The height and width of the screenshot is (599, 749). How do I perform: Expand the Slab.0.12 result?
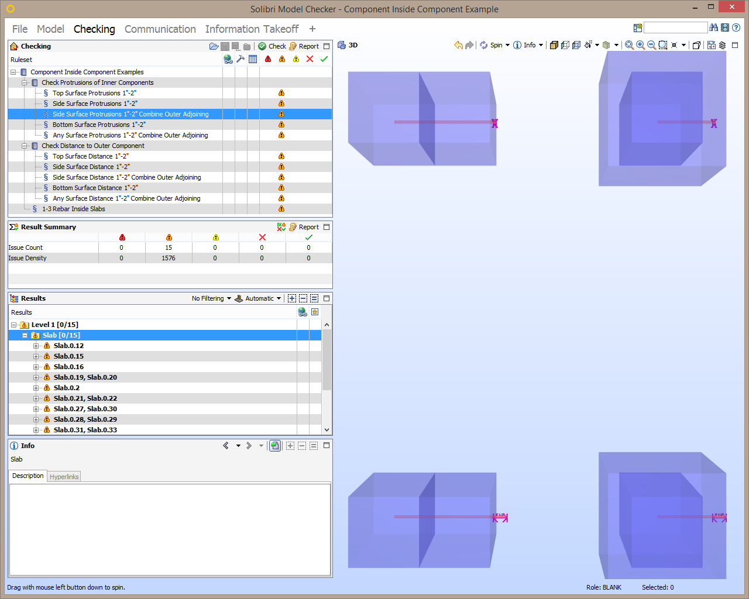coord(36,346)
